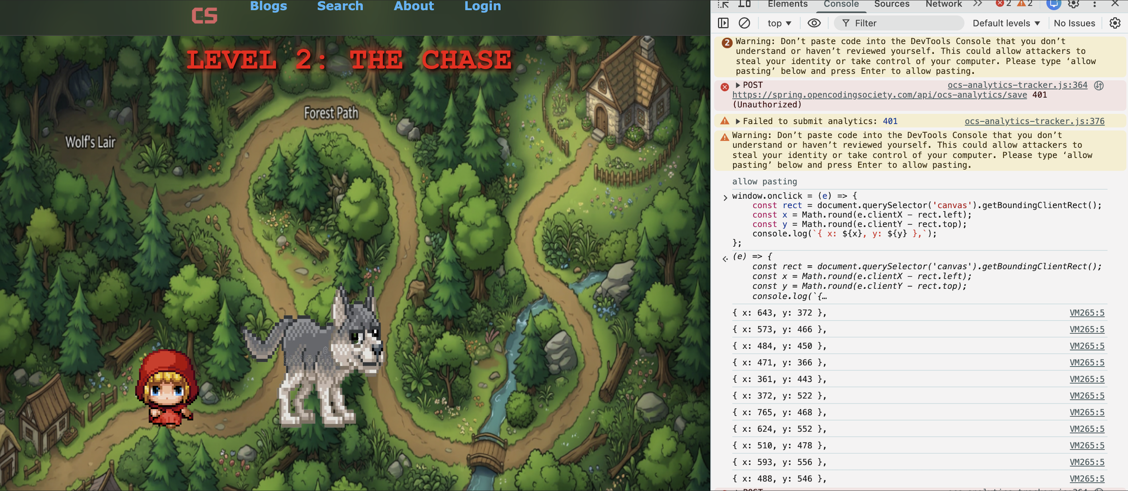Click the Wolf's Lair map label
The height and width of the screenshot is (491, 1128).
90,142
